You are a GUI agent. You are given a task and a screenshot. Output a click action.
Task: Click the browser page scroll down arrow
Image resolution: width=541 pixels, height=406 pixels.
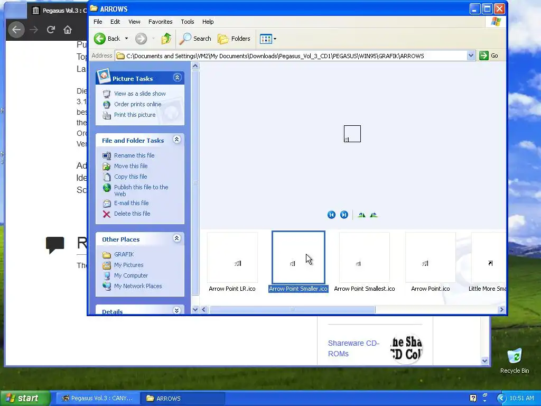coord(485,361)
